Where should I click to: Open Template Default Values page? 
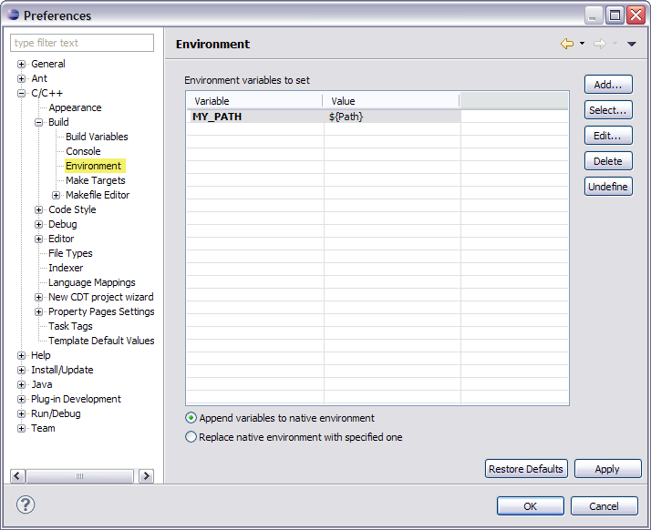point(101,341)
